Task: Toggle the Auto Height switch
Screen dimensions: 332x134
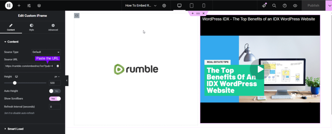Action: pyautogui.click(x=55, y=91)
